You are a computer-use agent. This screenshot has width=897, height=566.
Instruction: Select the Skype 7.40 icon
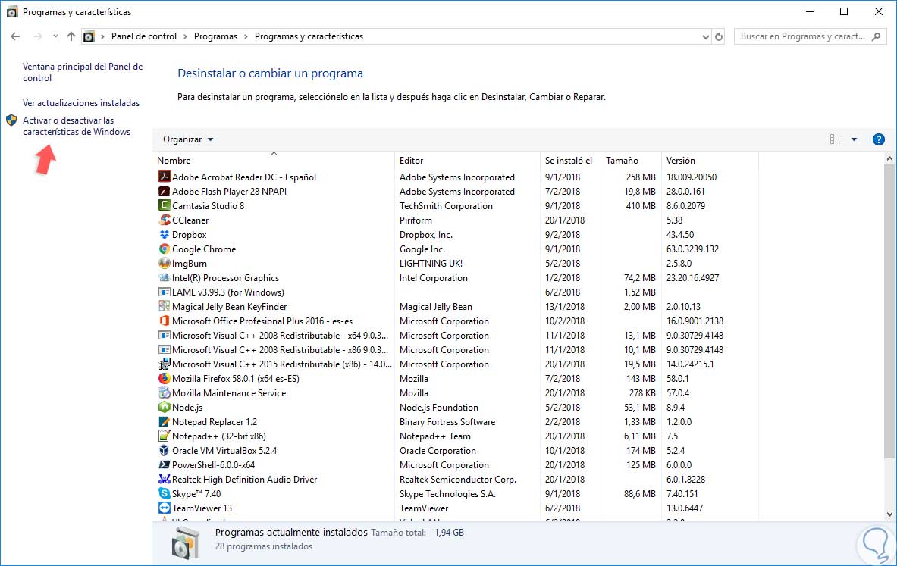pos(165,493)
